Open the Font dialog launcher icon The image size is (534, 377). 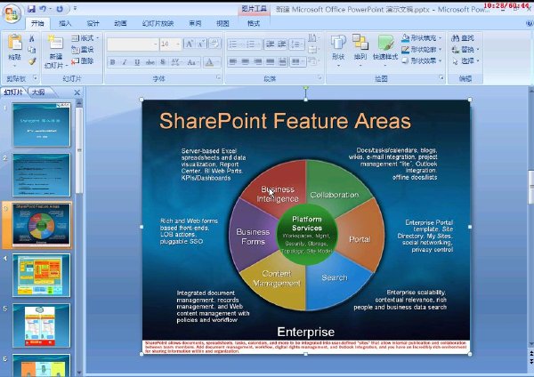(x=218, y=78)
